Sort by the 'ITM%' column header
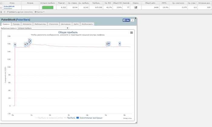This screenshot has width=212, height=127. click(164, 3)
